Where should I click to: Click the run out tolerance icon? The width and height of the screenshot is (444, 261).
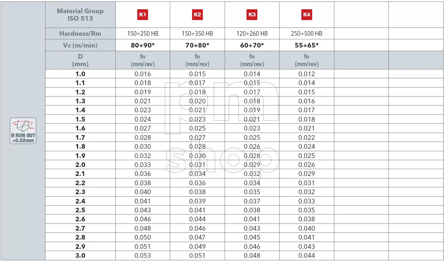click(23, 131)
